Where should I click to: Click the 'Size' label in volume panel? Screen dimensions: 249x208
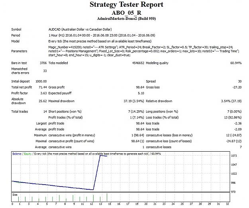point(15,195)
